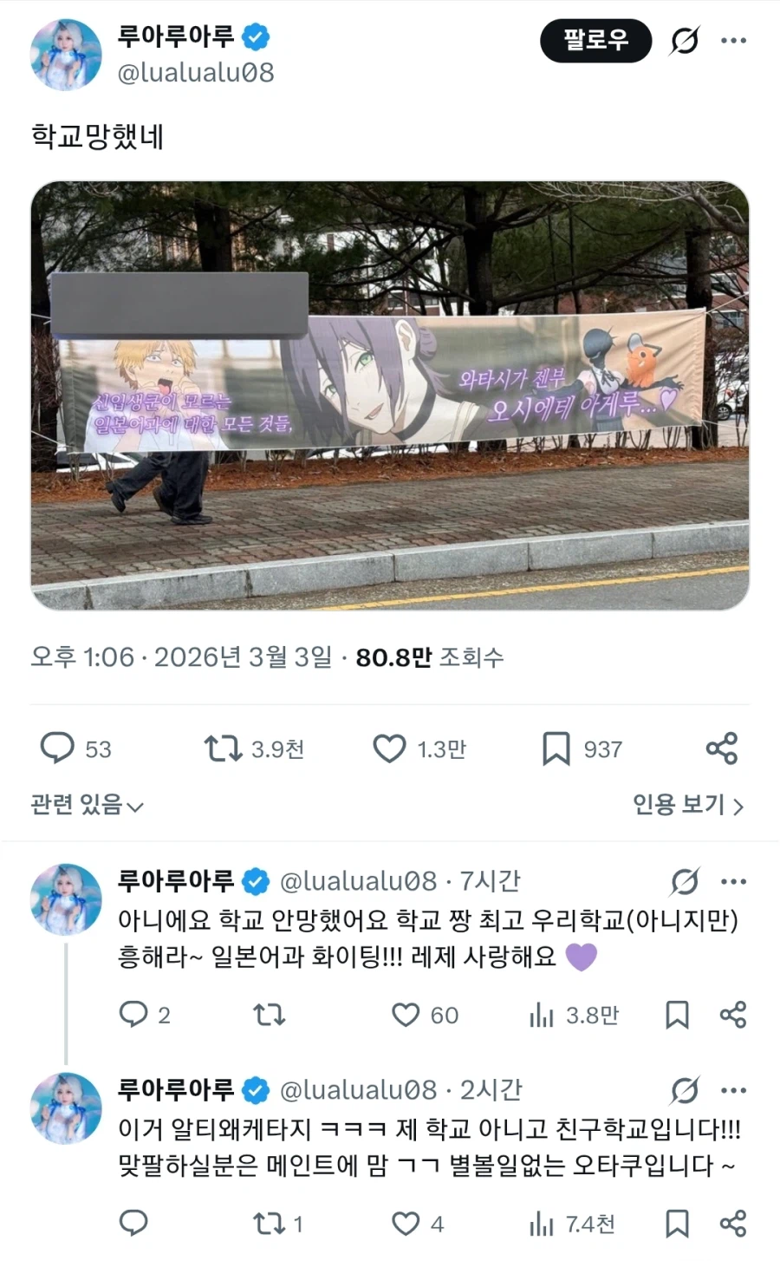
Task: Follow 루아루아루 with 팔로우 button
Action: coord(595,40)
